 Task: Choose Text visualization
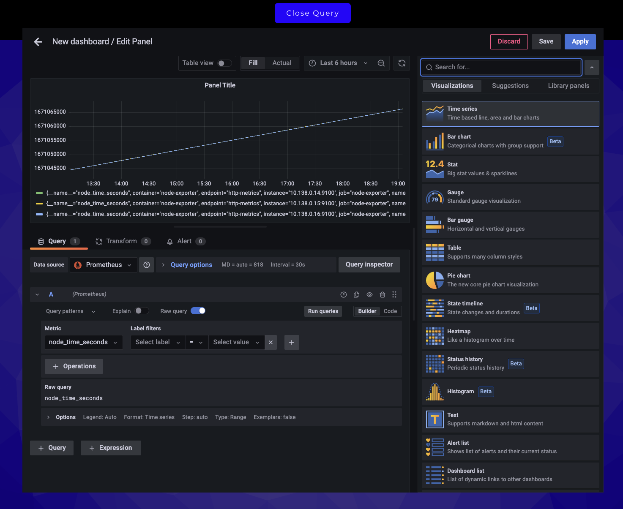click(x=511, y=420)
